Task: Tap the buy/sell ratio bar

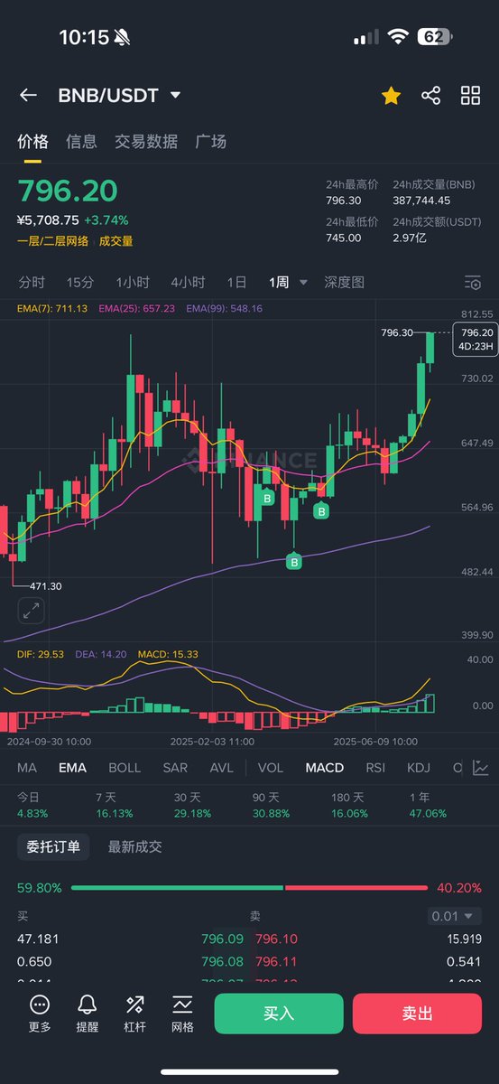Action: pos(249,888)
